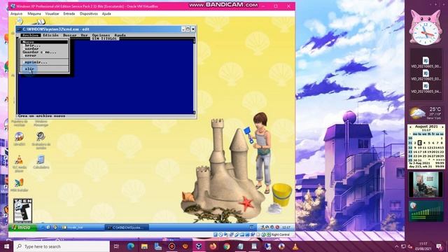This screenshot has height=252, width=448.
Task: Click the cmd.exe title bar system icon
Action: 19,29
